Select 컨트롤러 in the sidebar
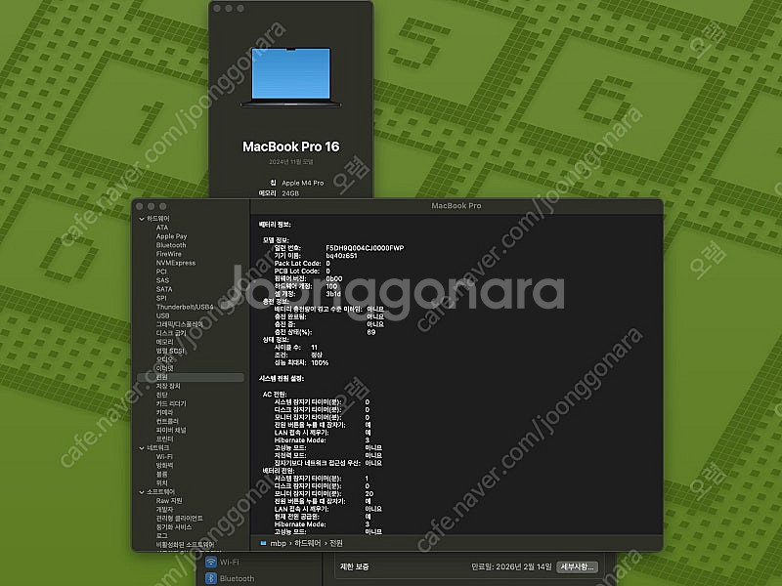This screenshot has width=782, height=586. [x=167, y=422]
